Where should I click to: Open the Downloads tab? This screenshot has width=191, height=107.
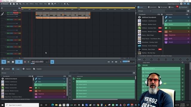tap(183, 7)
